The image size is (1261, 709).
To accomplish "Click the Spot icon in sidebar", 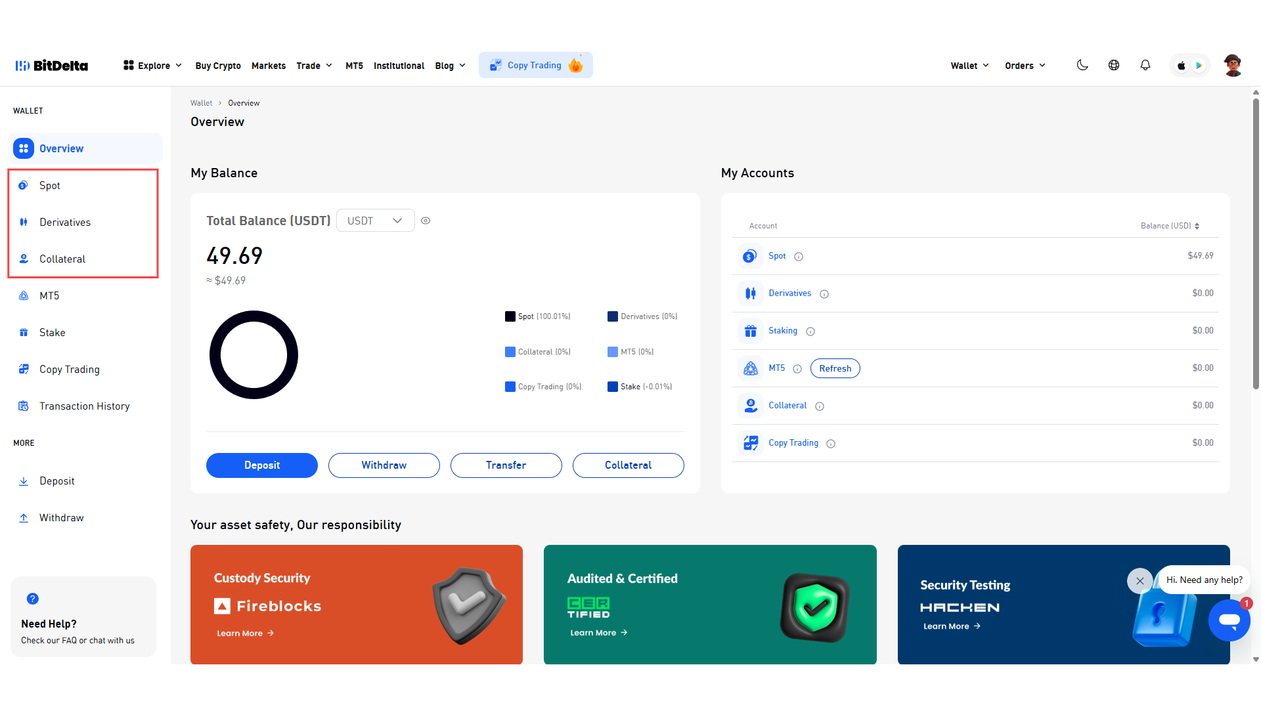I will tap(24, 185).
